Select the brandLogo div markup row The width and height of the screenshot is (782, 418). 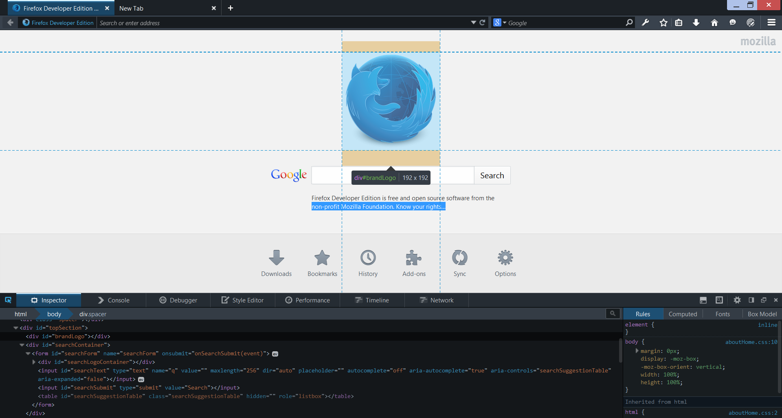[x=310, y=337]
